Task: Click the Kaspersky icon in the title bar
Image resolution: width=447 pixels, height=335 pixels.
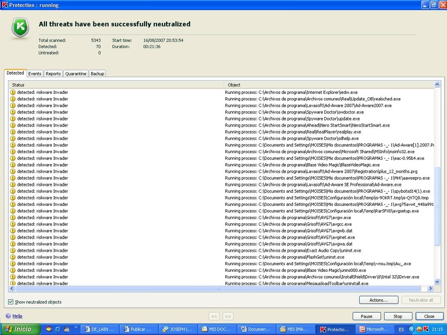Action: [x=5, y=5]
